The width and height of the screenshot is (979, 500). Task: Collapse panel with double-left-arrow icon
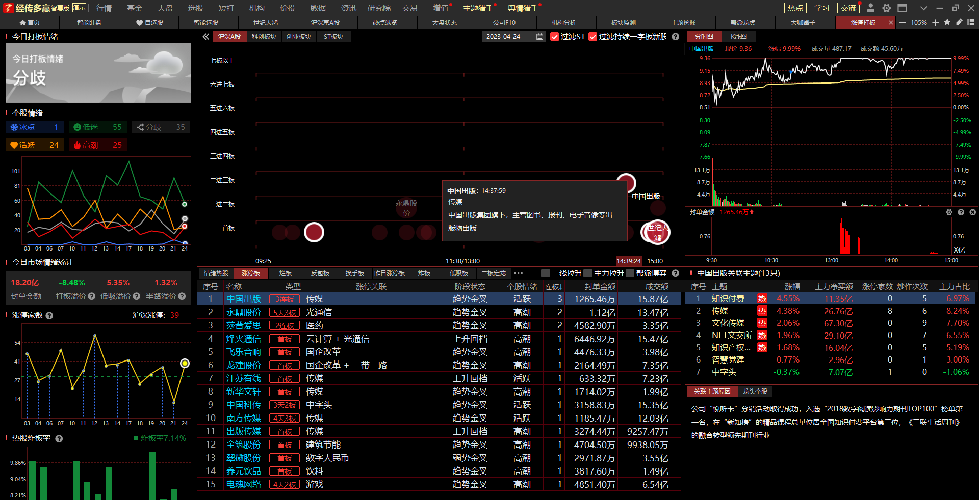(x=205, y=37)
